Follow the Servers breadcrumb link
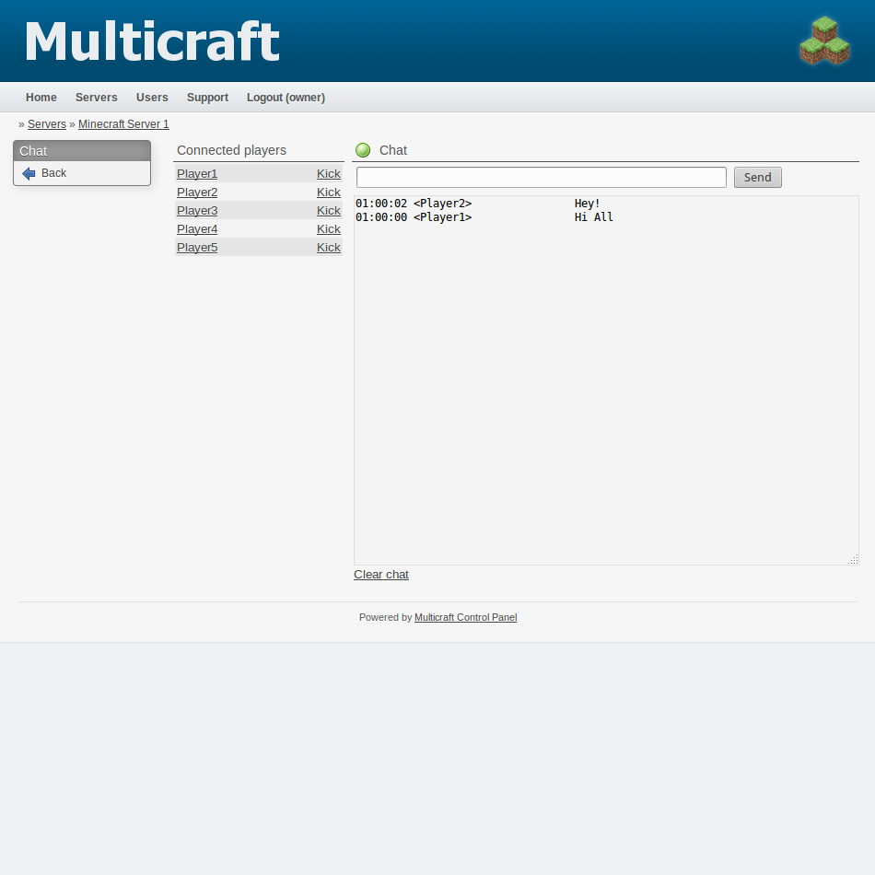Screen dimensions: 875x875 [x=47, y=124]
